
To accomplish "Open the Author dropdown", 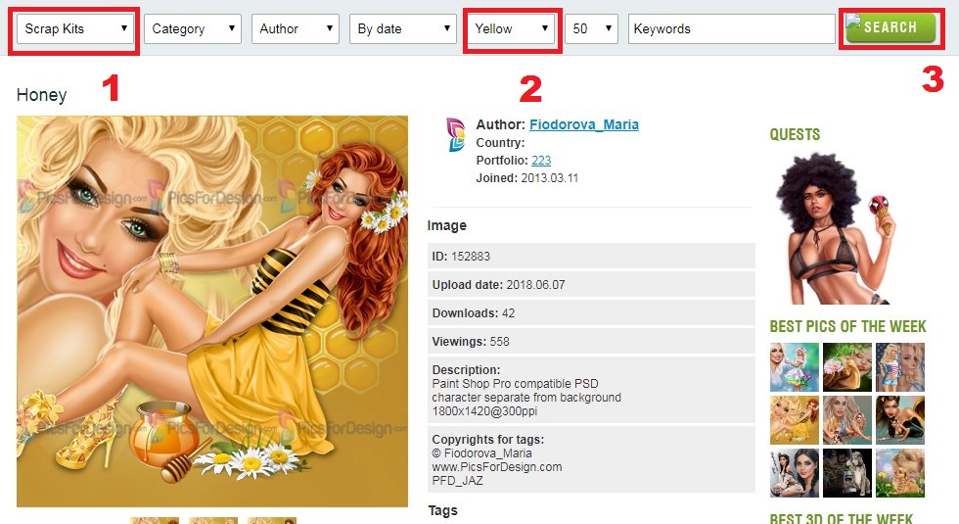I will tap(296, 28).
